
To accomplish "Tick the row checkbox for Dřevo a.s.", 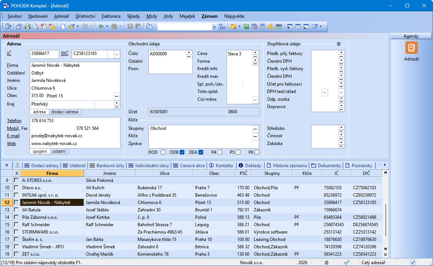I will pyautogui.click(x=16, y=187).
